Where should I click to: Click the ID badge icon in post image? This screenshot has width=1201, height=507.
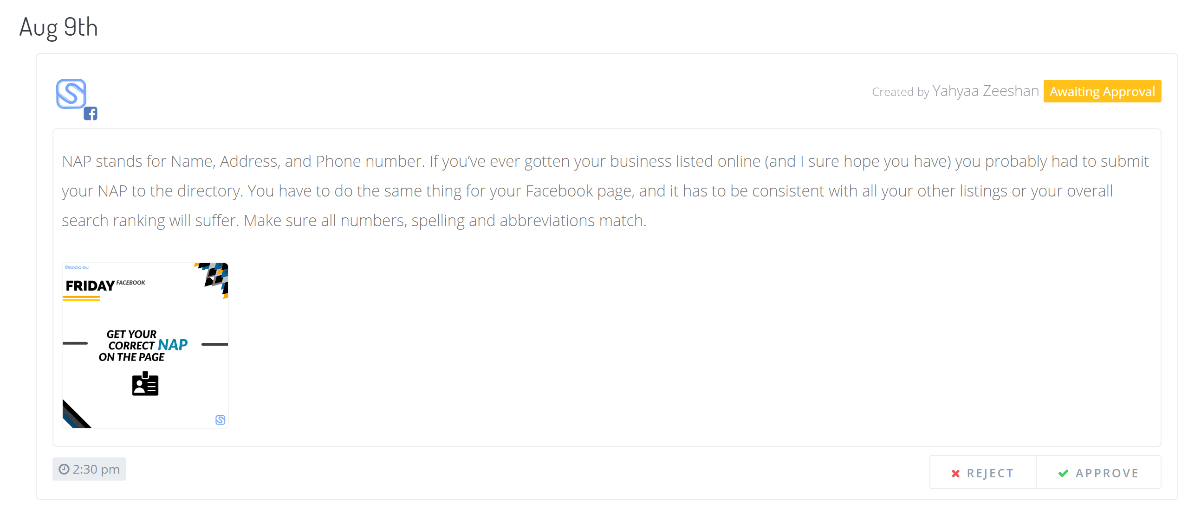[145, 384]
